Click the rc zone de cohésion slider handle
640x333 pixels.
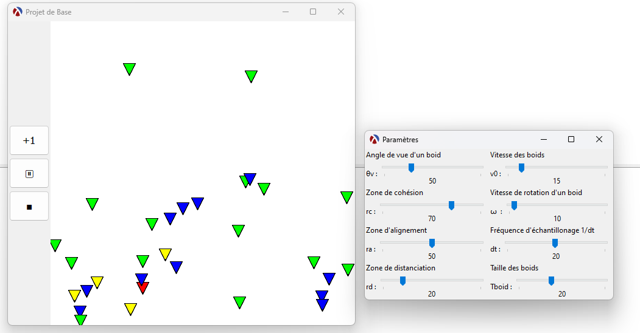coord(451,205)
